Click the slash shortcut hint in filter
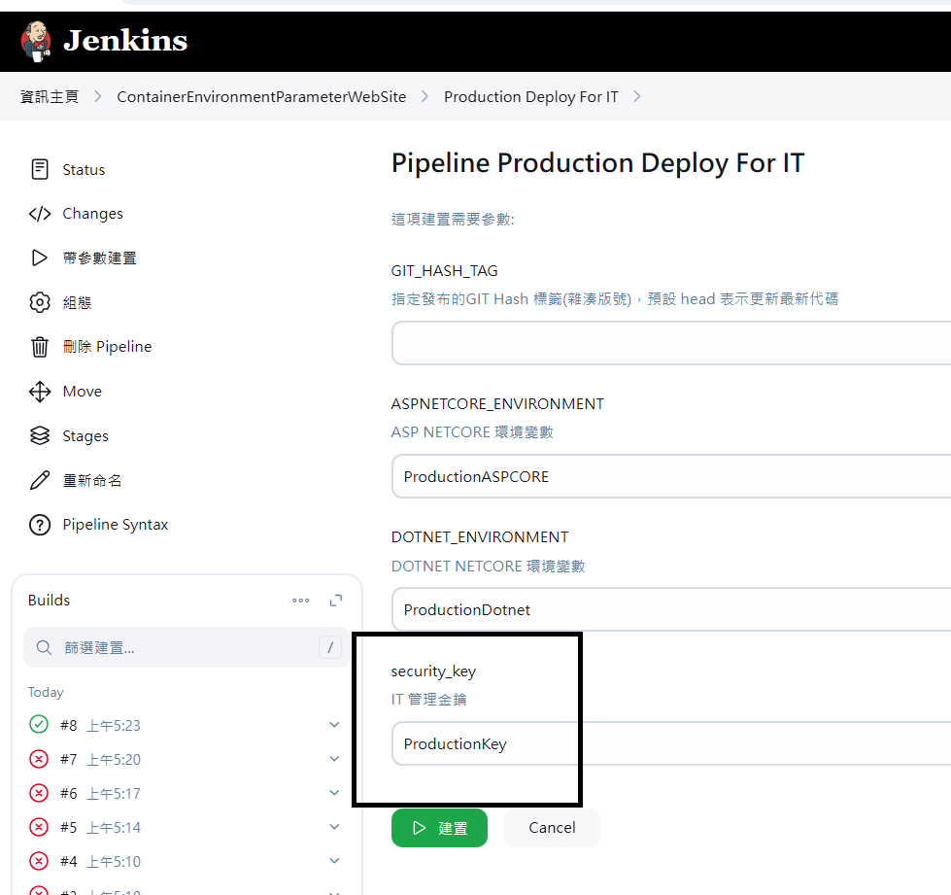This screenshot has height=895, width=951. point(330,647)
